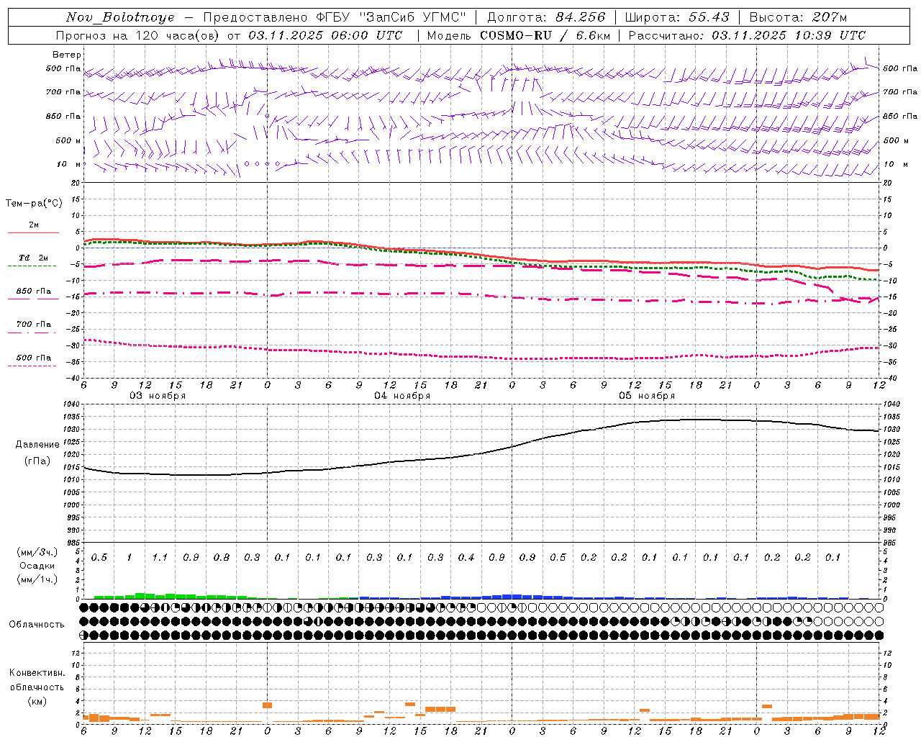
Task: Click the 1.1 three-hour precipitation value
Action: tap(160, 558)
